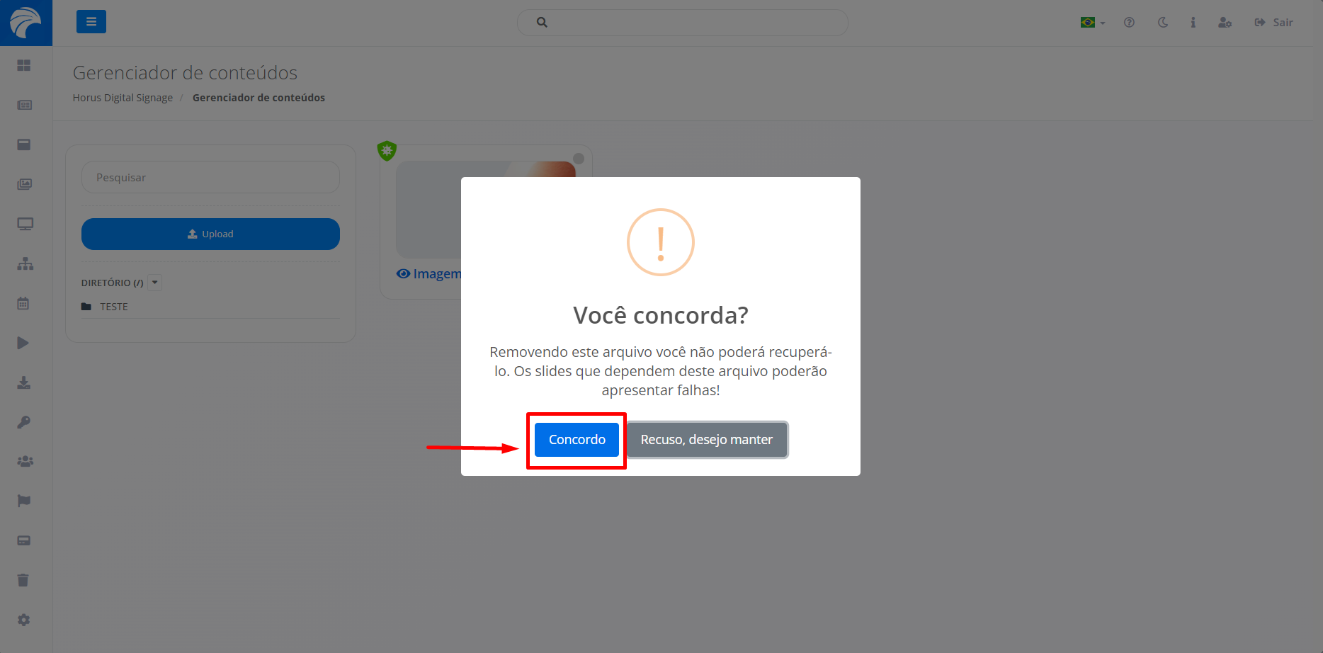Click the Upload button
Viewport: 1323px width, 653px height.
[x=210, y=234]
